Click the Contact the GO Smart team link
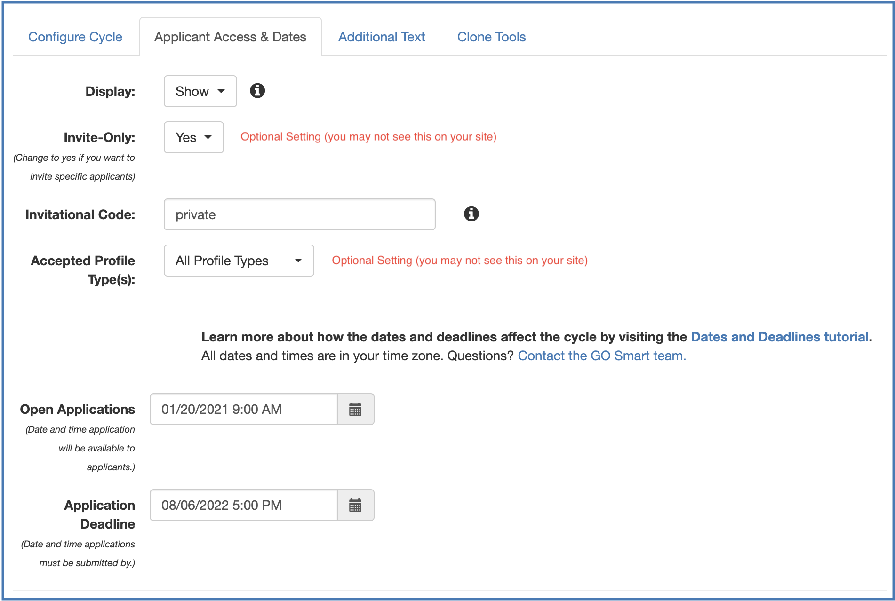 pos(601,356)
